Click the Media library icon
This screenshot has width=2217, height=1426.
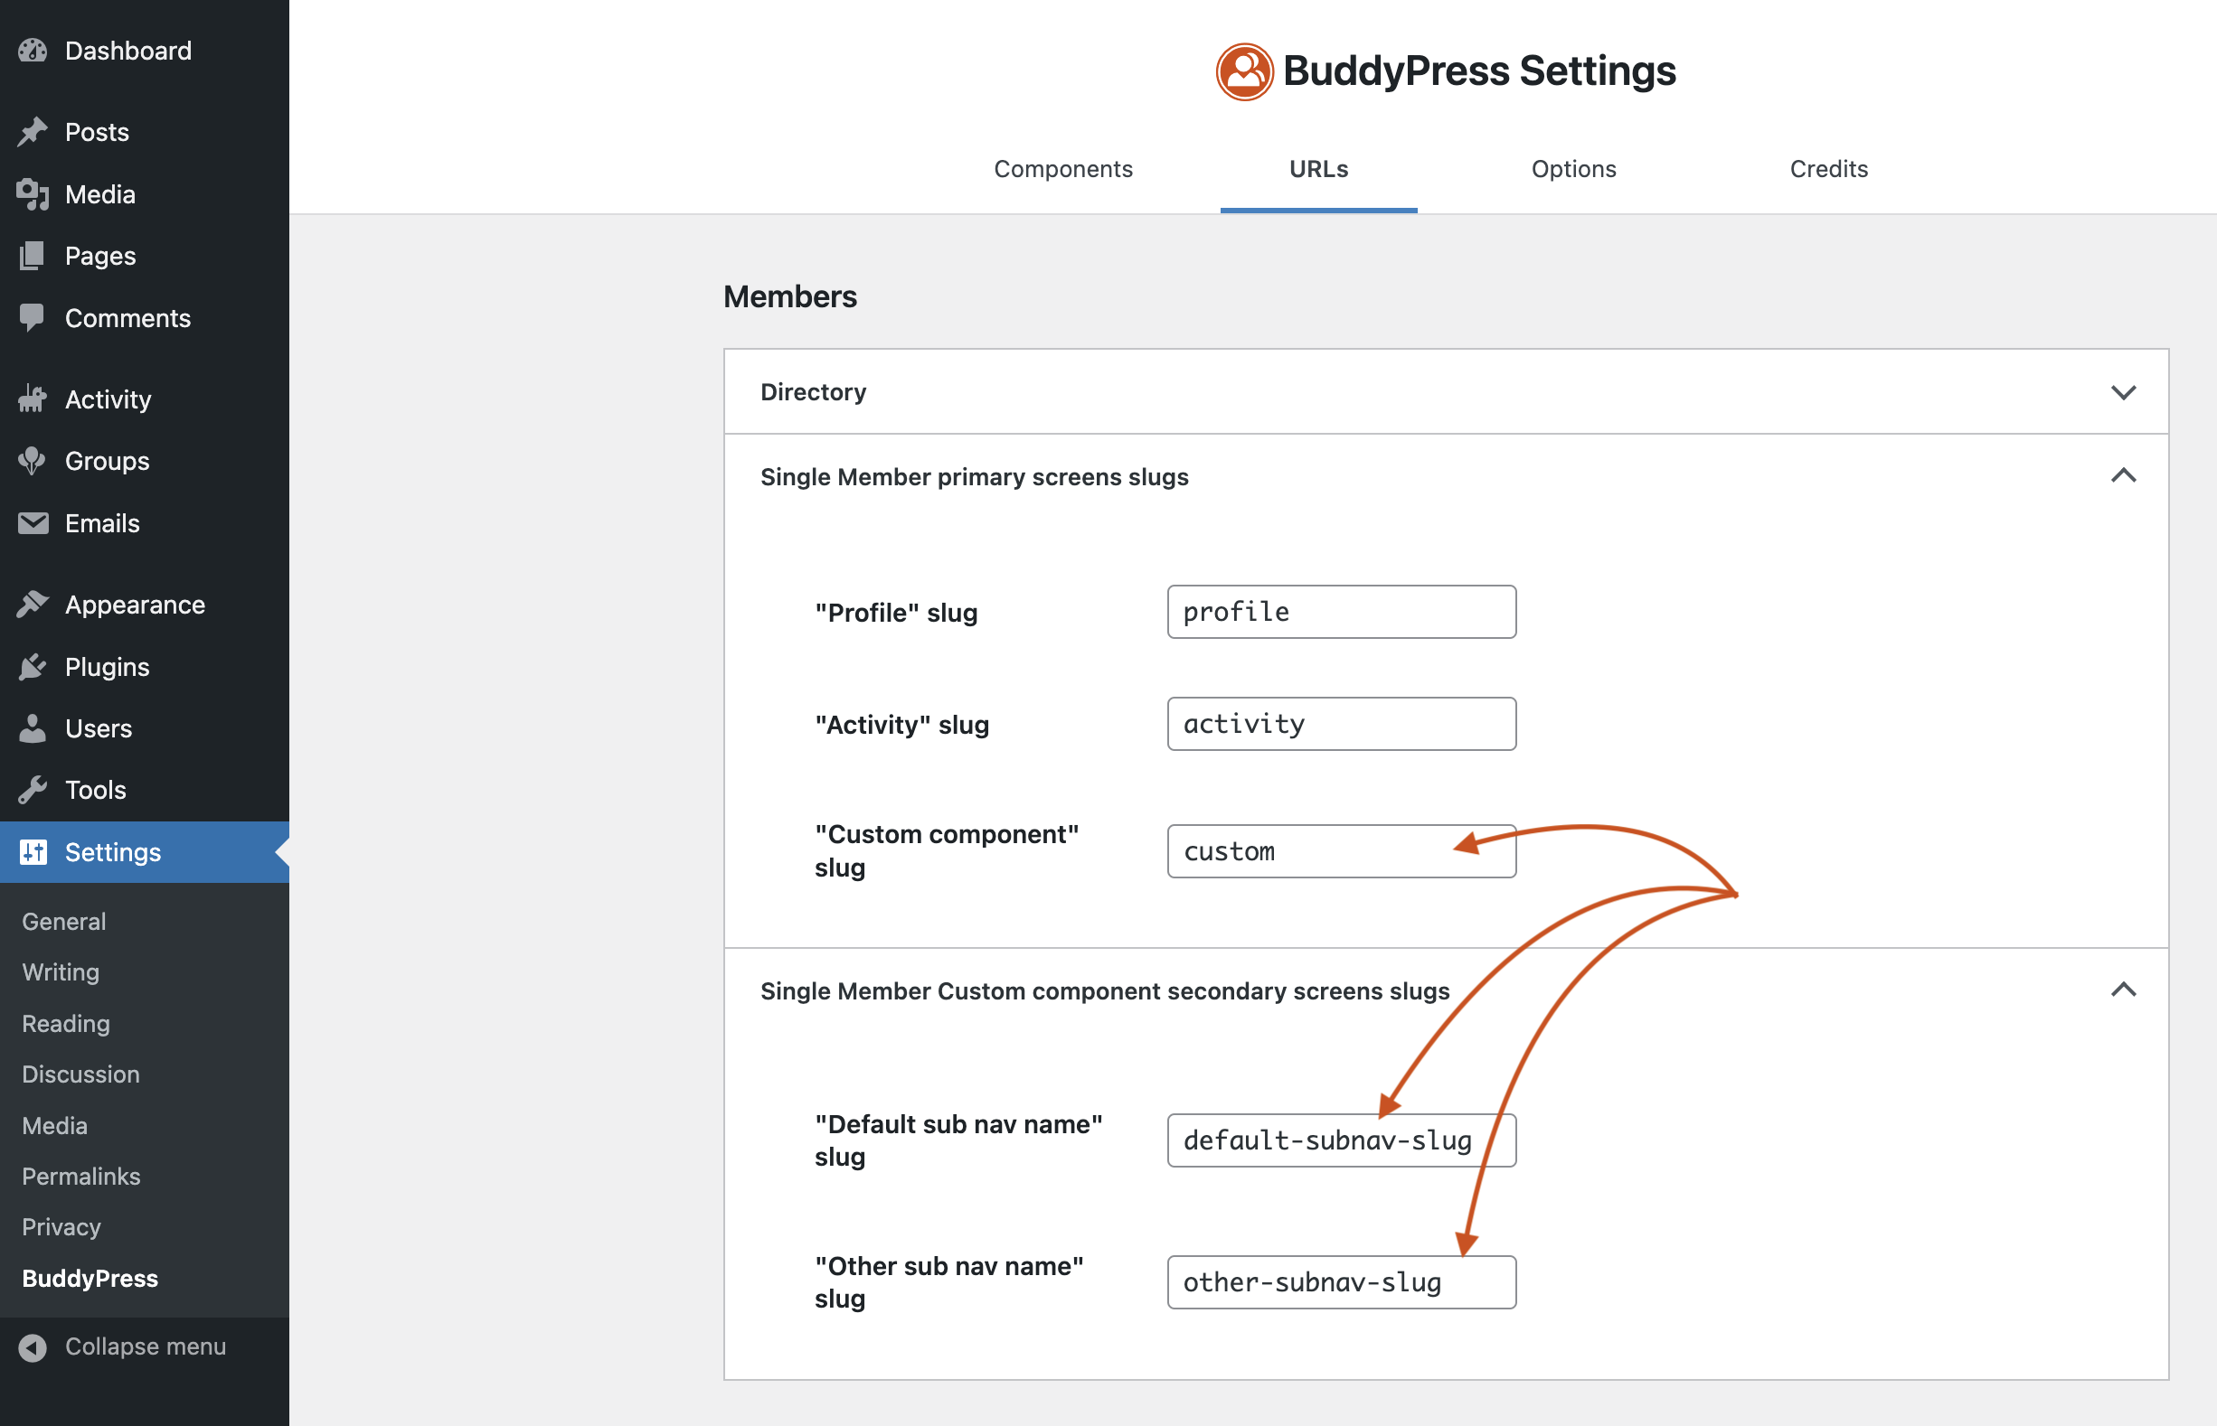tap(33, 194)
